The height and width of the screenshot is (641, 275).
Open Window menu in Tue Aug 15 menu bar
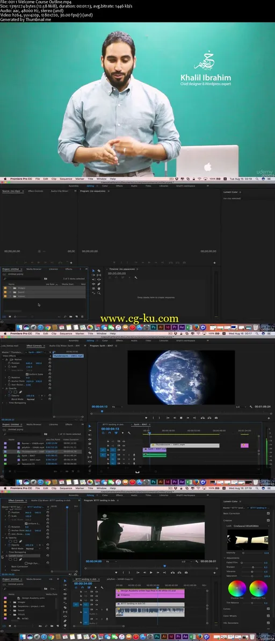coord(101,179)
